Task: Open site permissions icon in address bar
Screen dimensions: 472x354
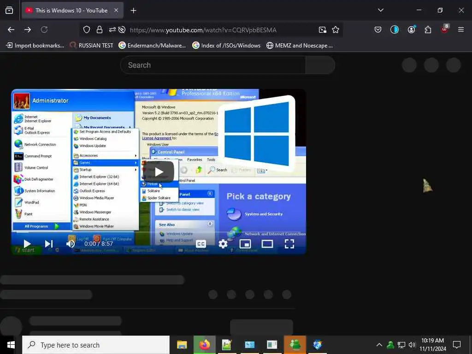Action: (x=112, y=29)
